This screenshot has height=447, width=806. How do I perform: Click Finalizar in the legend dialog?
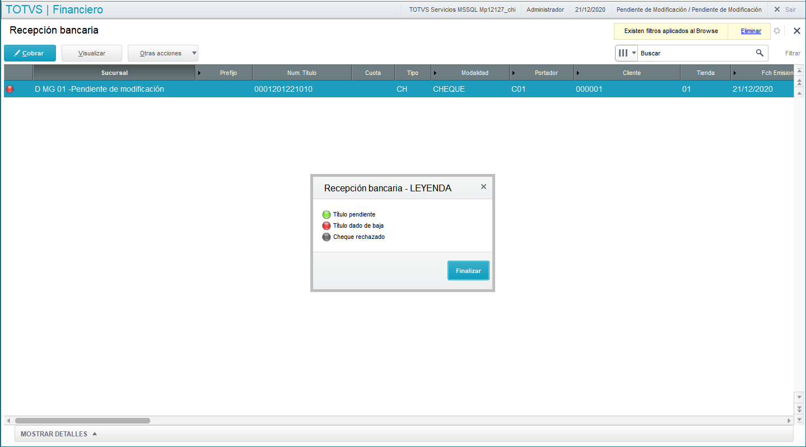468,271
